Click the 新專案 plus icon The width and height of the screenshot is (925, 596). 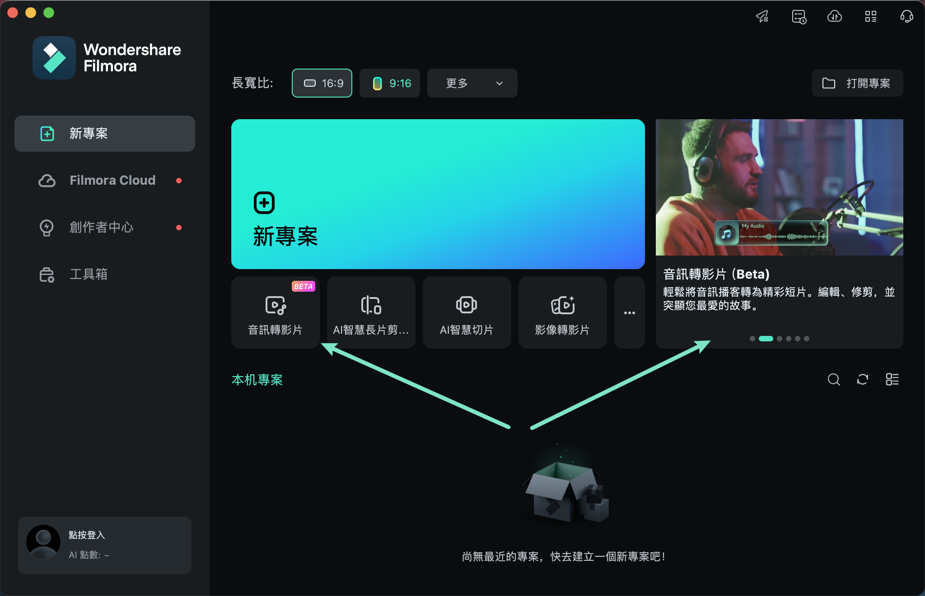[x=263, y=202]
